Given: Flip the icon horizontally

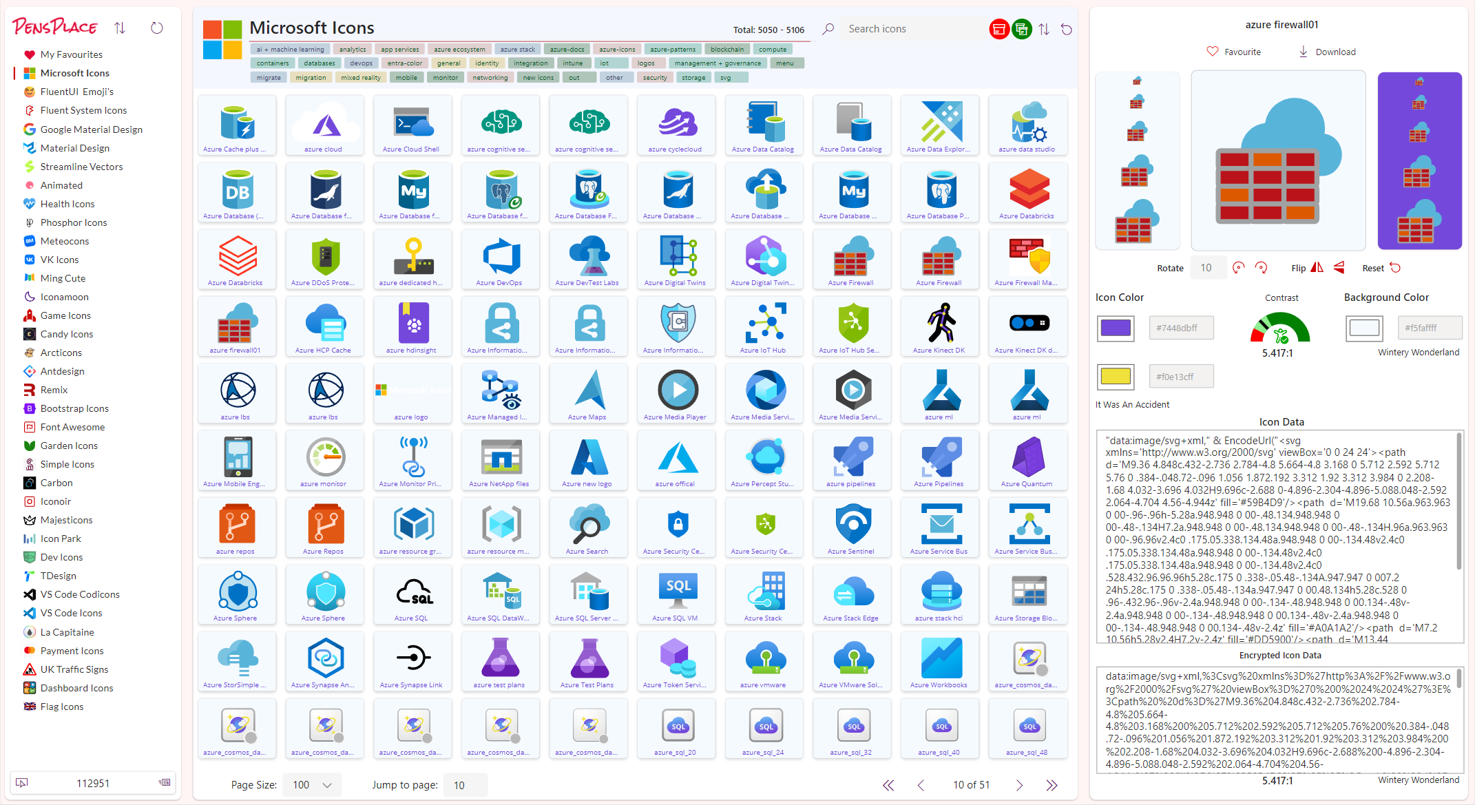Looking at the screenshot, I should click(x=1317, y=268).
